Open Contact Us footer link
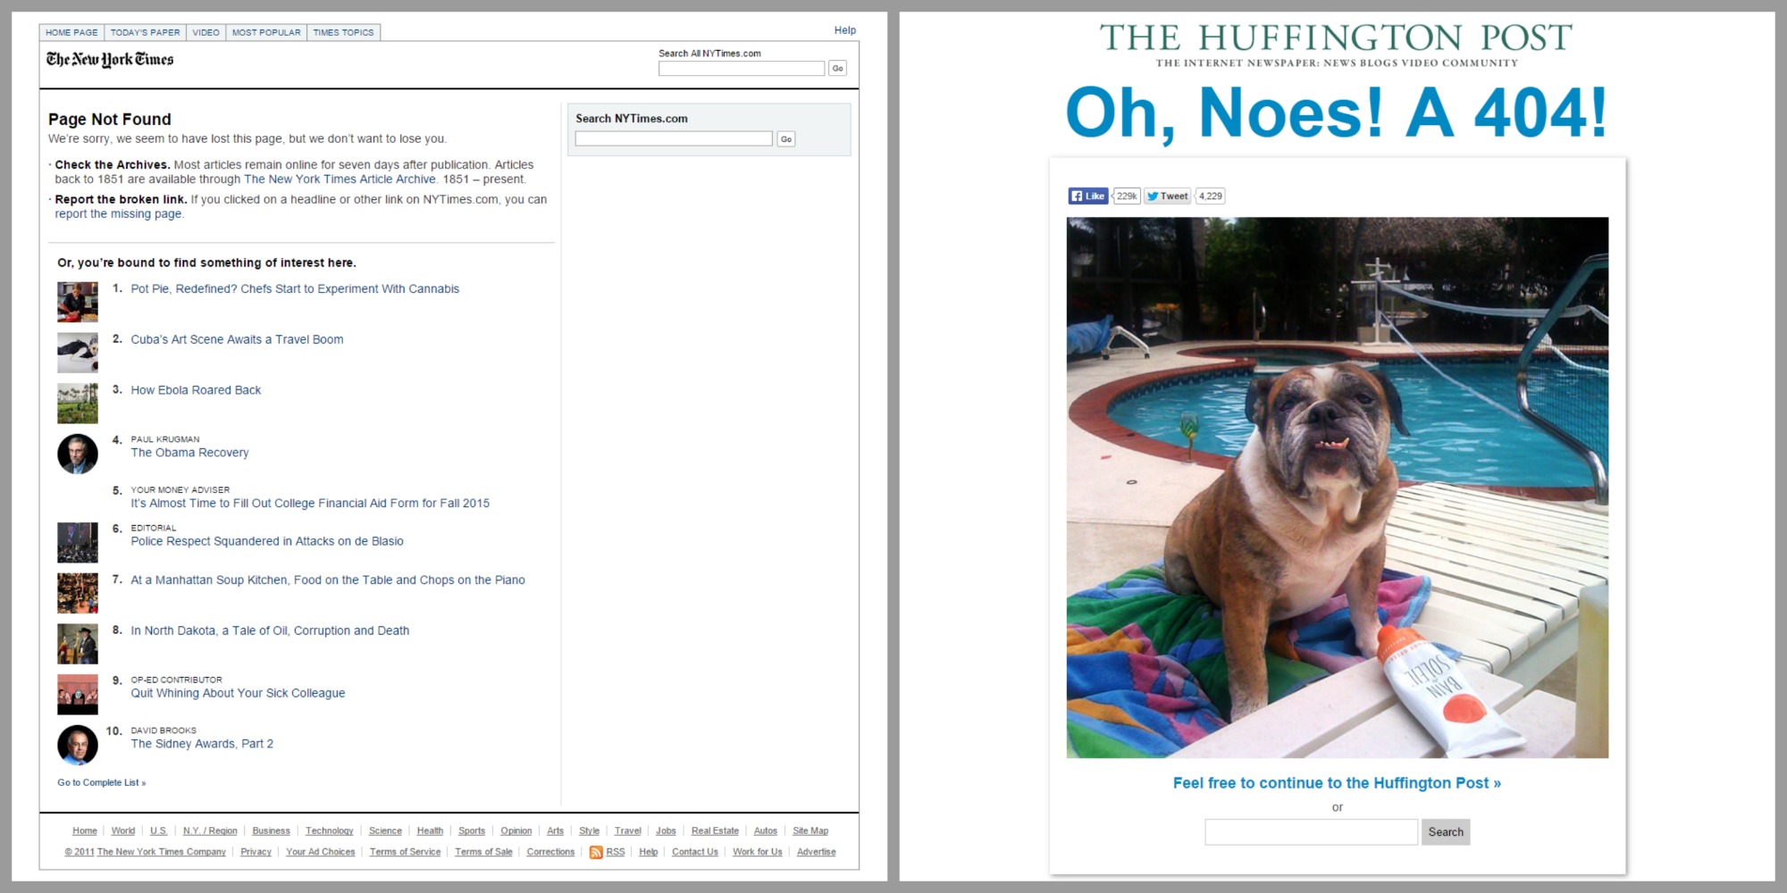The width and height of the screenshot is (1787, 893). coord(695,853)
